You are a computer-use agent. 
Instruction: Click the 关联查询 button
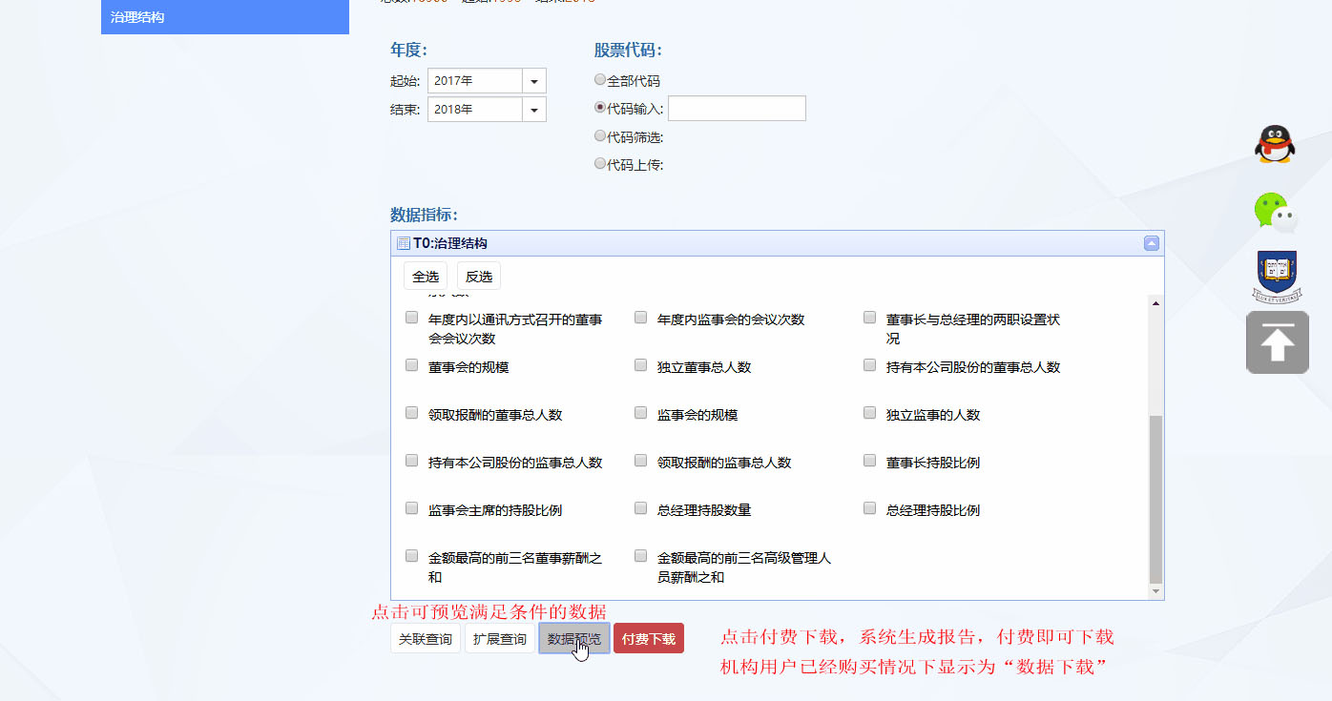click(425, 639)
